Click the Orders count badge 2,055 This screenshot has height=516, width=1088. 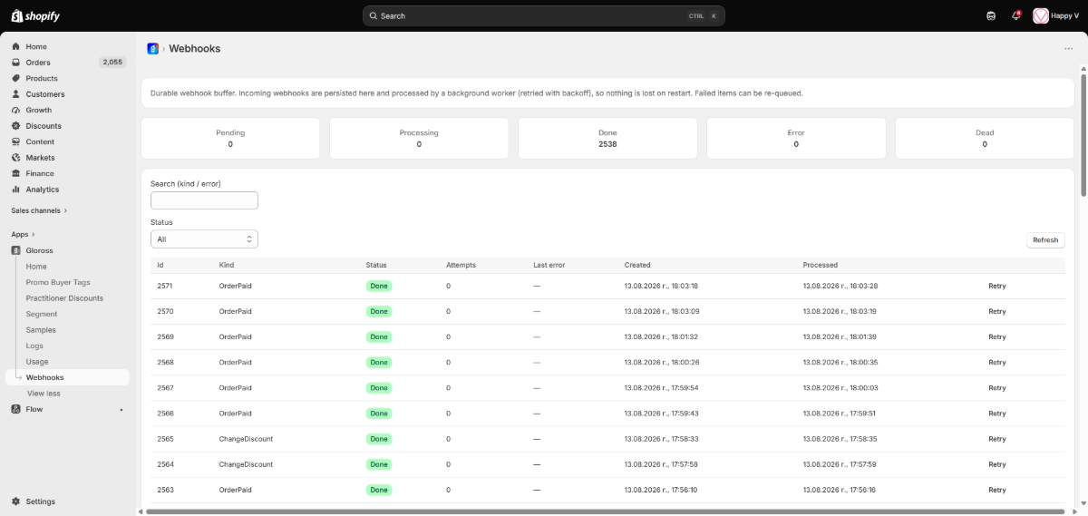pyautogui.click(x=112, y=63)
